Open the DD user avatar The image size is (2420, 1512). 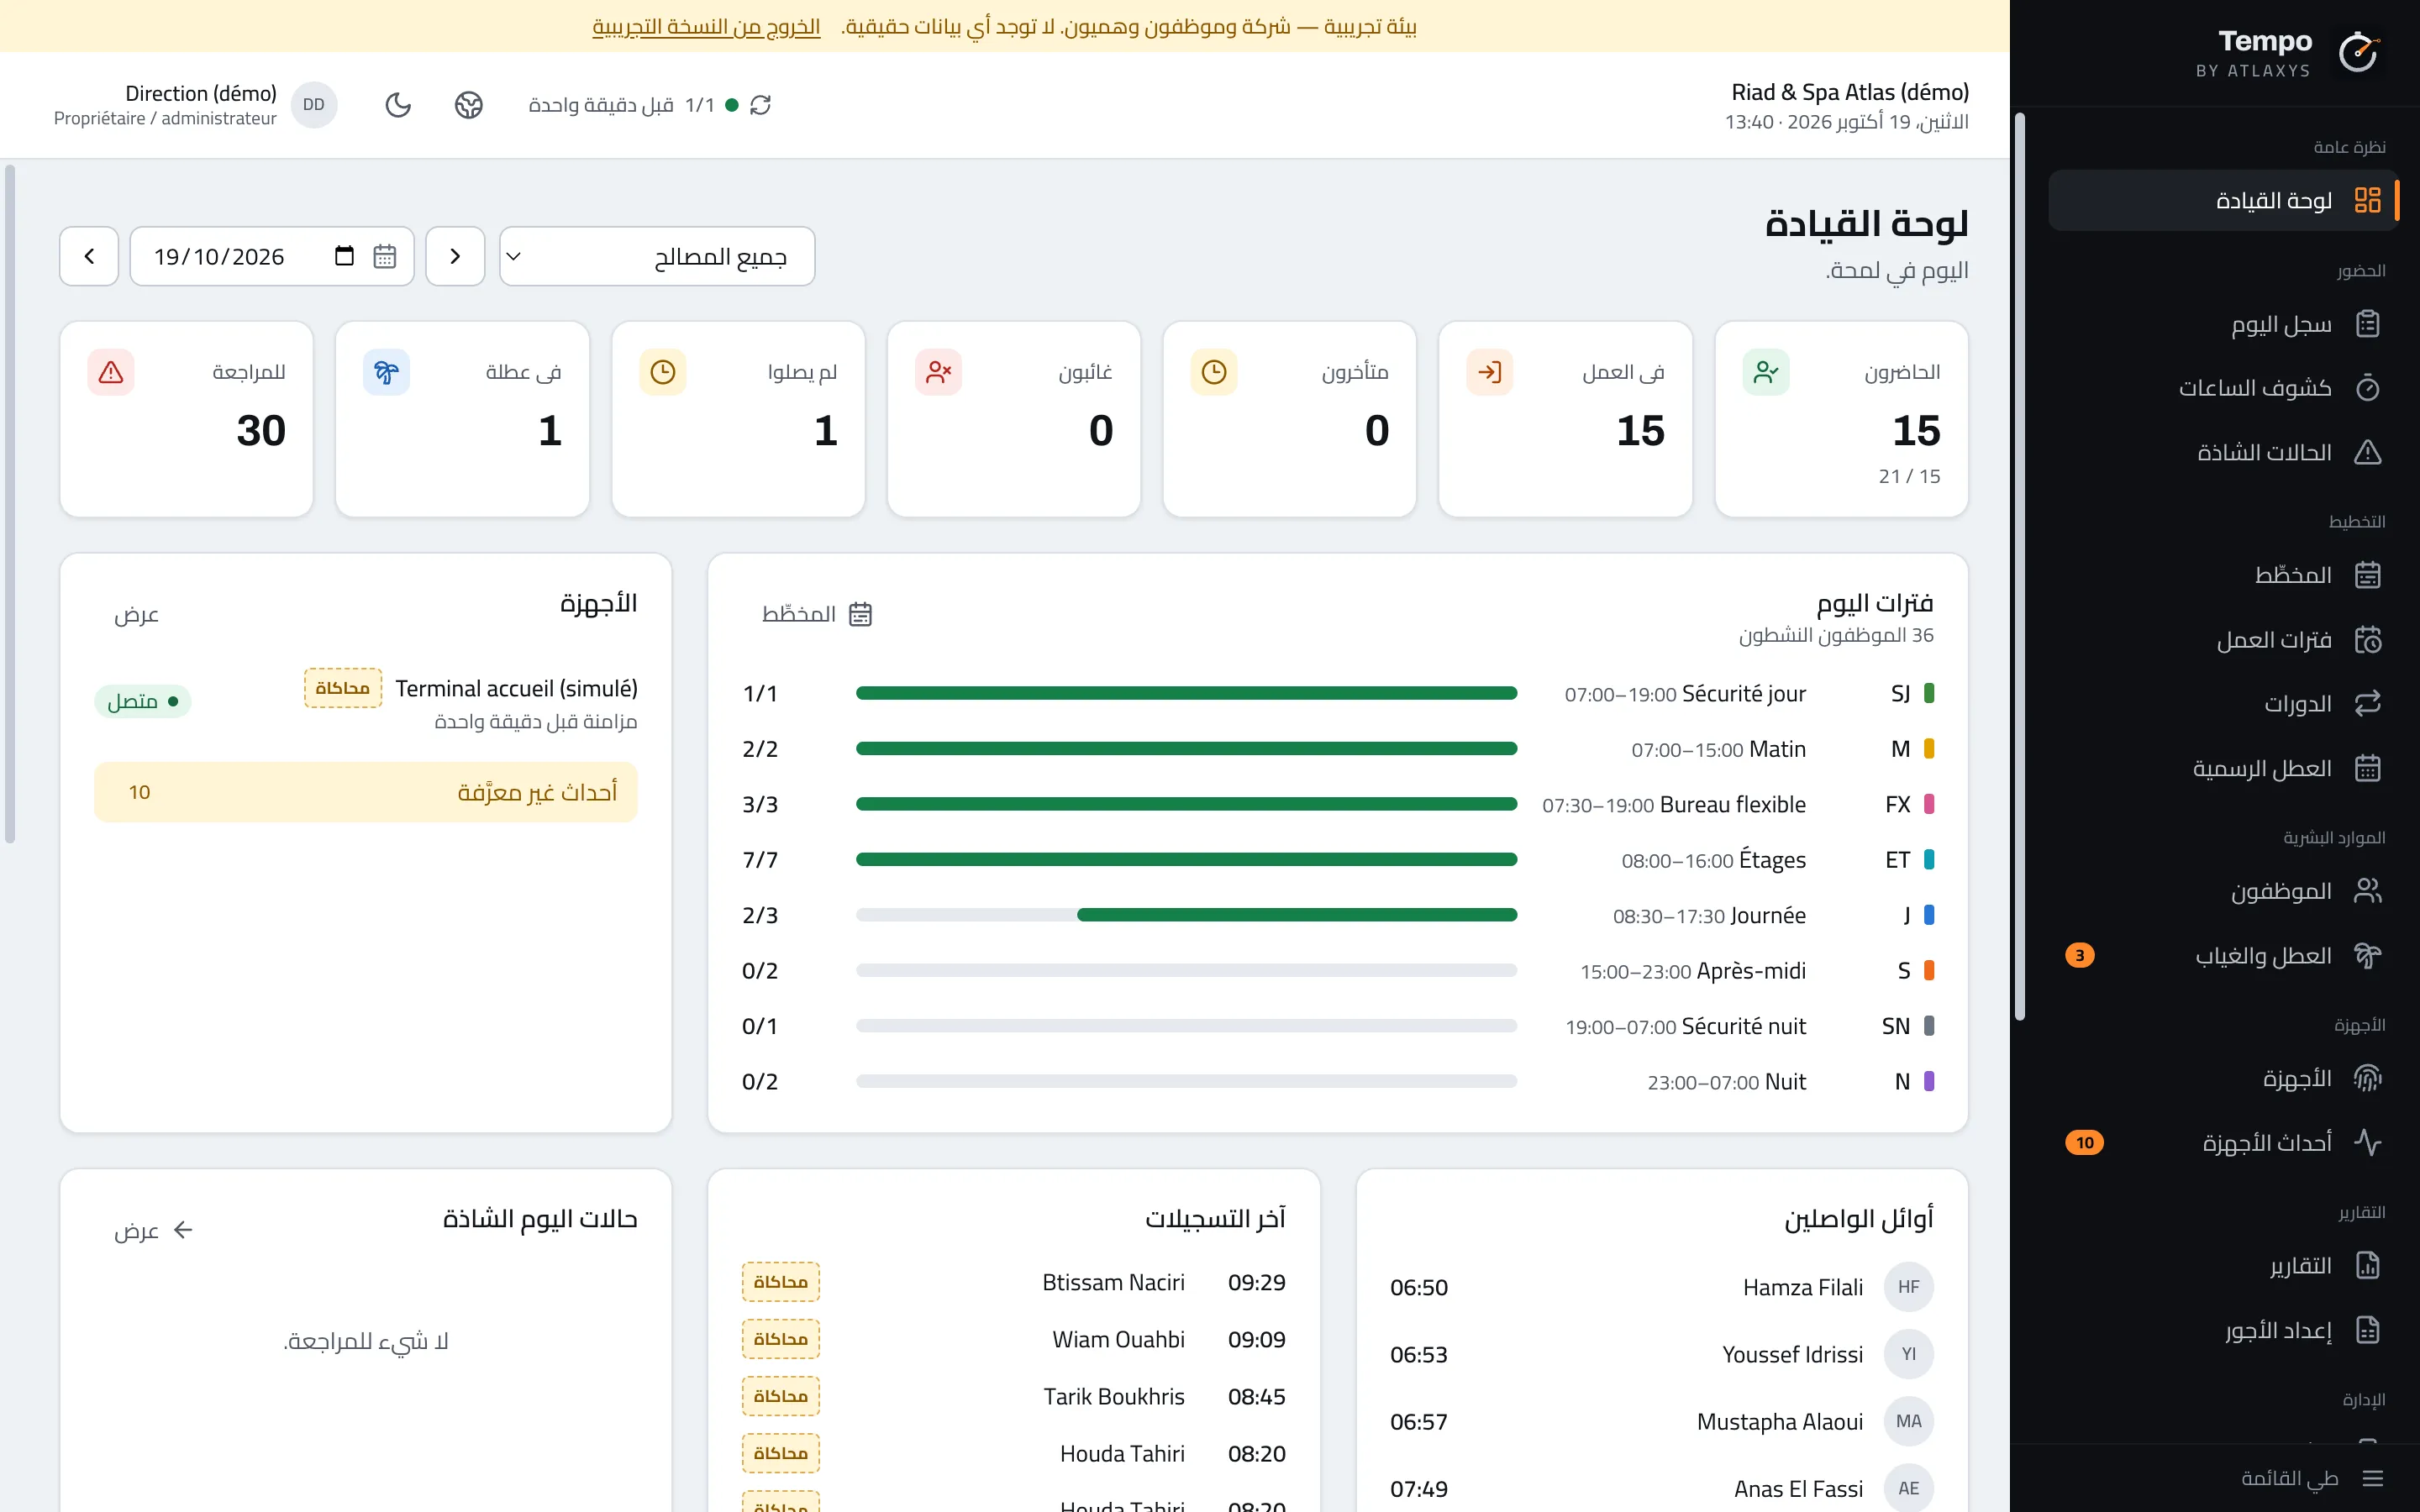[x=314, y=105]
